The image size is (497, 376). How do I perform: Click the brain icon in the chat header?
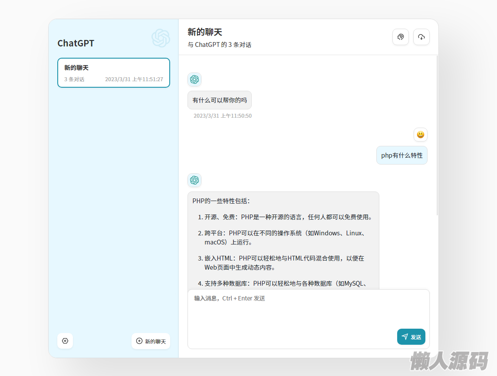pos(401,37)
